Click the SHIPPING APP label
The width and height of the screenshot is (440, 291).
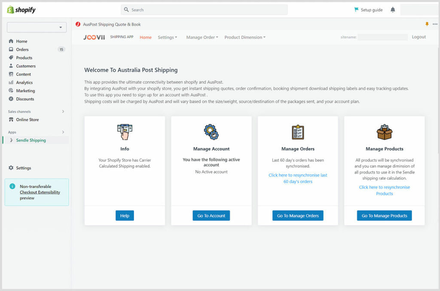122,37
